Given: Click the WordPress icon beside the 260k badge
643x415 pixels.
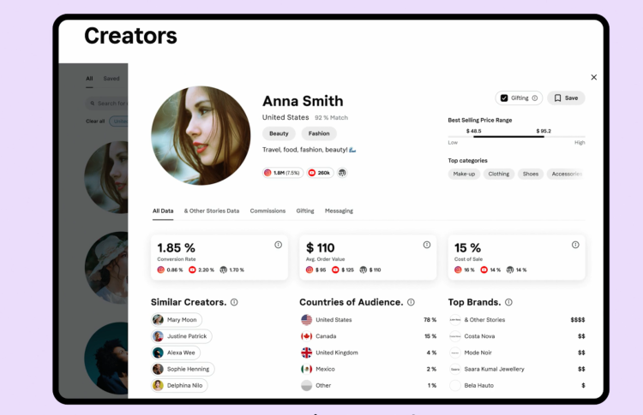Looking at the screenshot, I should point(342,173).
